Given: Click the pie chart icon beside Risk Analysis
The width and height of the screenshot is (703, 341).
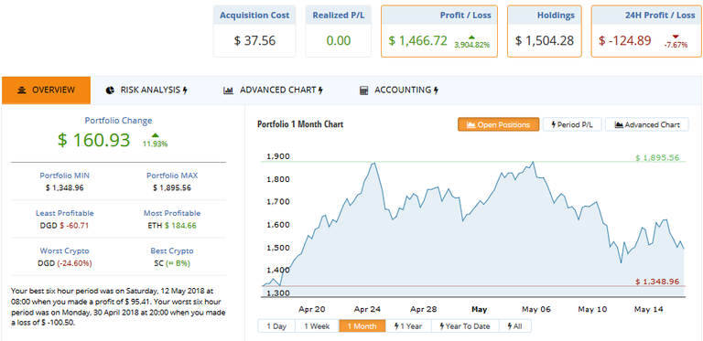Looking at the screenshot, I should point(110,91).
